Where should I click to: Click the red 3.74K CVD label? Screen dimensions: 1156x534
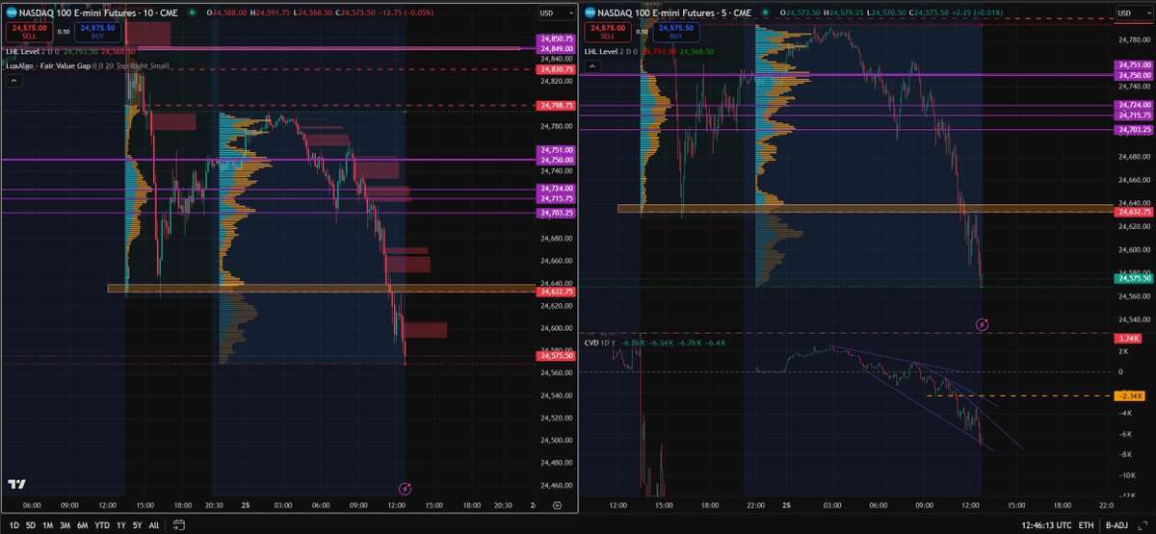(1128, 339)
